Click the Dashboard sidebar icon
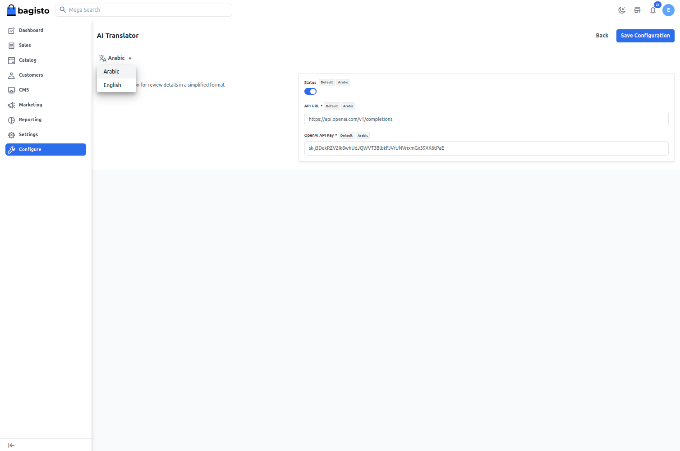Image resolution: width=680 pixels, height=451 pixels. point(12,31)
